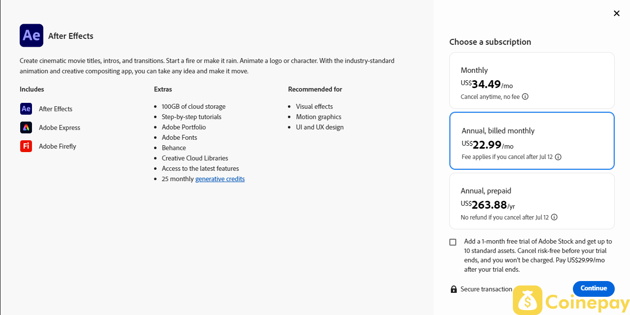Viewport: 630px width, 315px height.
Task: Open the generative credits link
Action: [220, 179]
